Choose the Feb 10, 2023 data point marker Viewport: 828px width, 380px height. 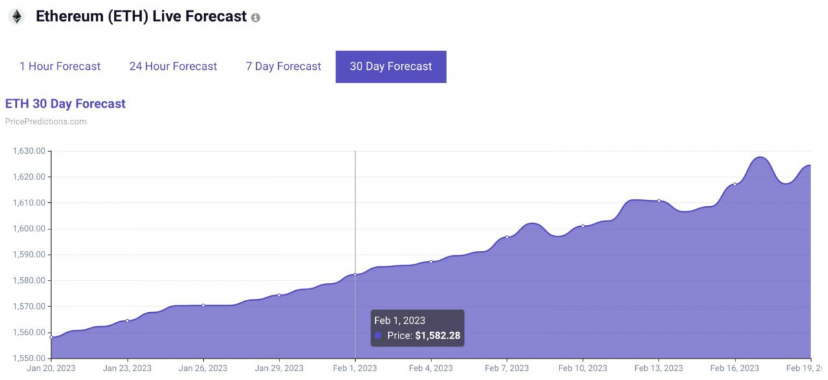click(583, 226)
